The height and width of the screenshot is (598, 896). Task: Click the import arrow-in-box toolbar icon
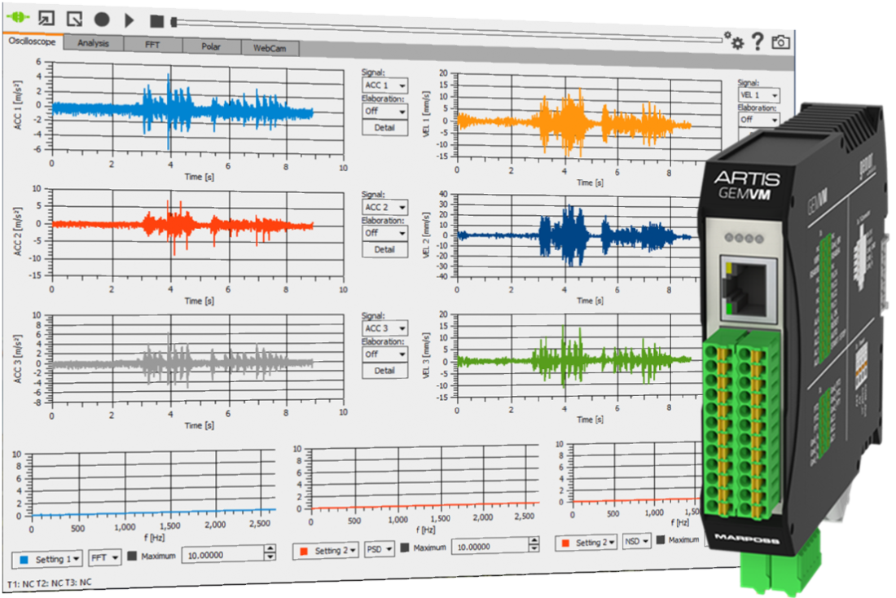(46, 19)
